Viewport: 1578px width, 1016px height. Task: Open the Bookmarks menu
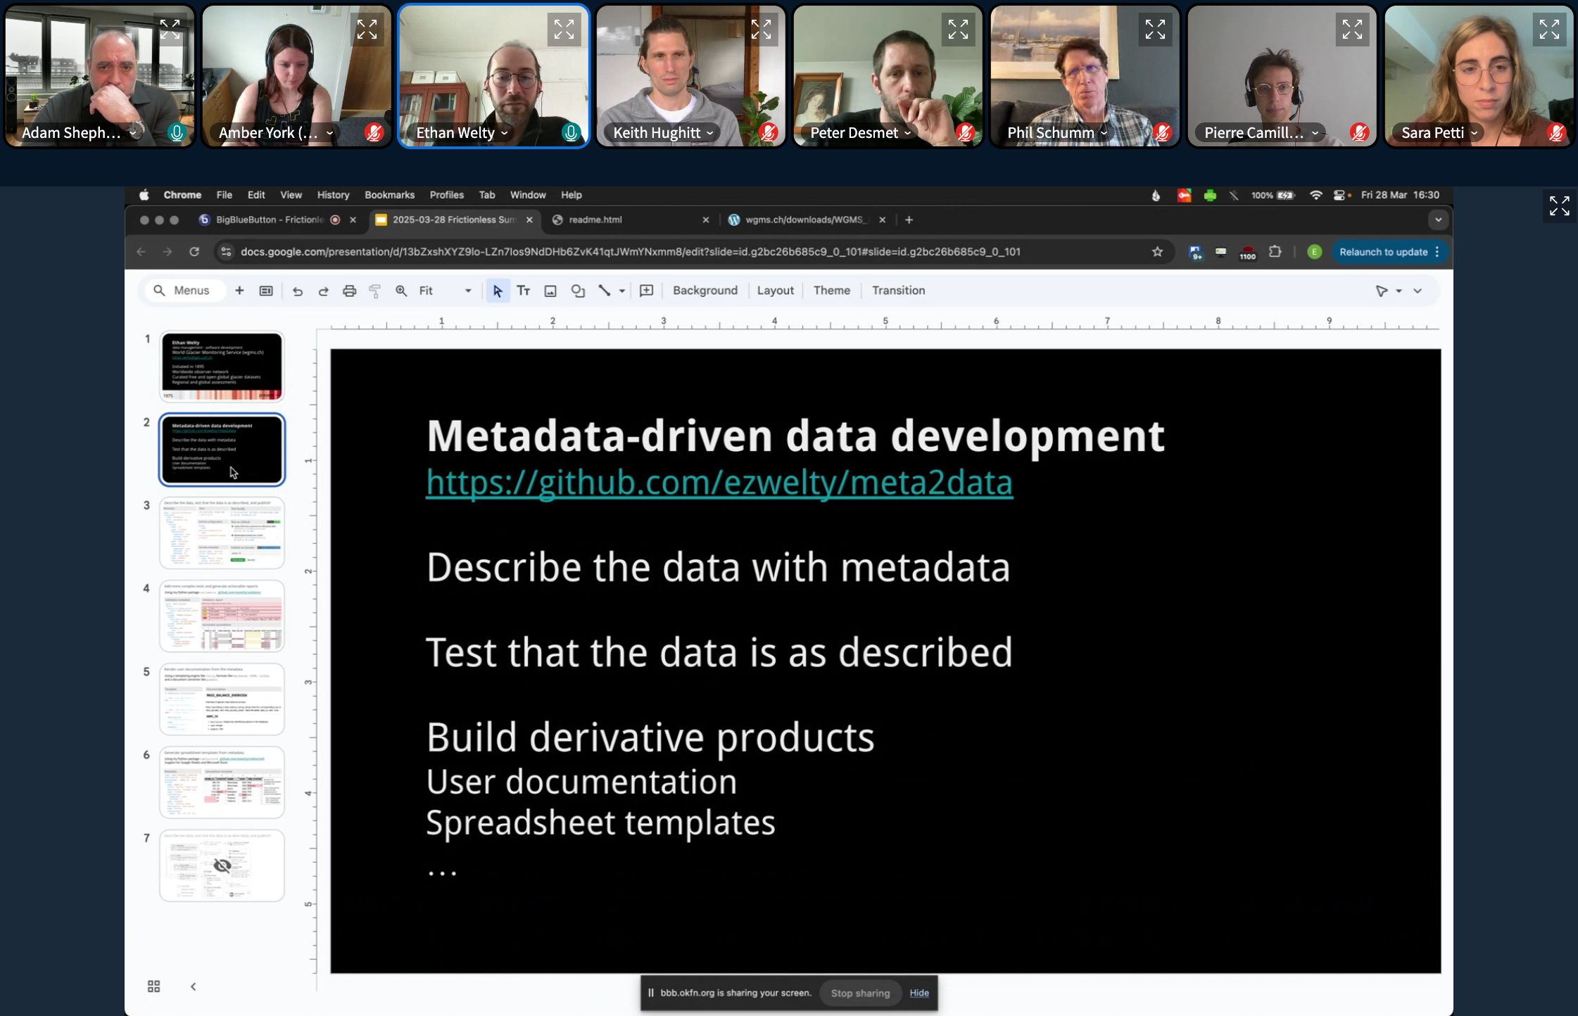click(x=389, y=195)
